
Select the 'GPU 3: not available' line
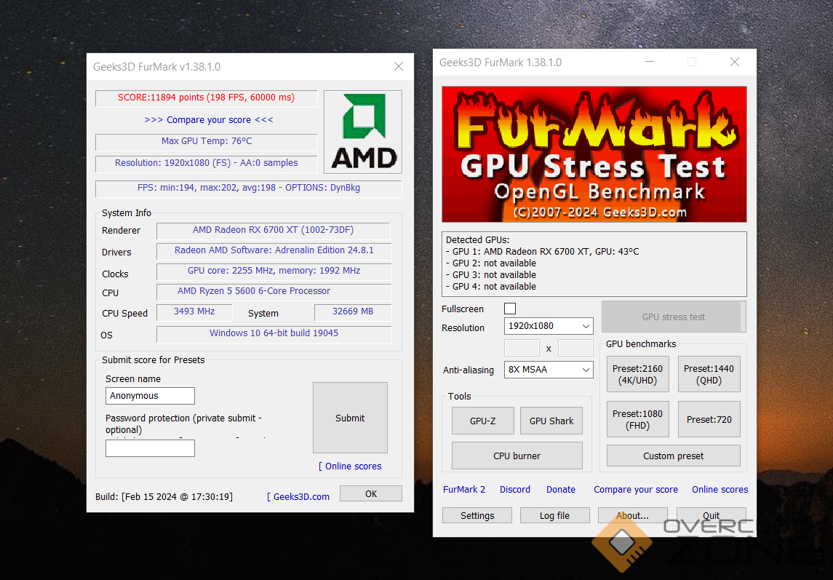pos(491,275)
